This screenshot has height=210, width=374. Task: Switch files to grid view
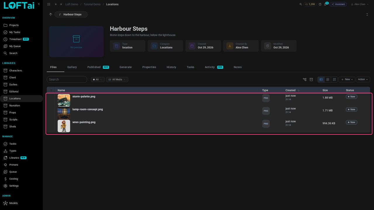tap(328, 79)
